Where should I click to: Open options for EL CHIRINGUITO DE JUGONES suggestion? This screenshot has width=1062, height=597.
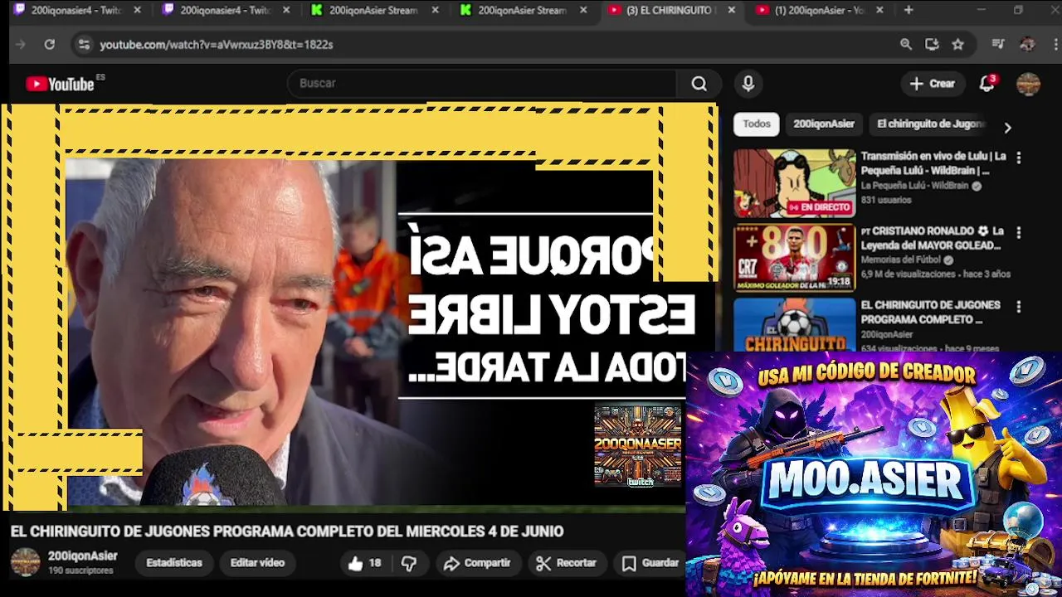[x=1018, y=307]
